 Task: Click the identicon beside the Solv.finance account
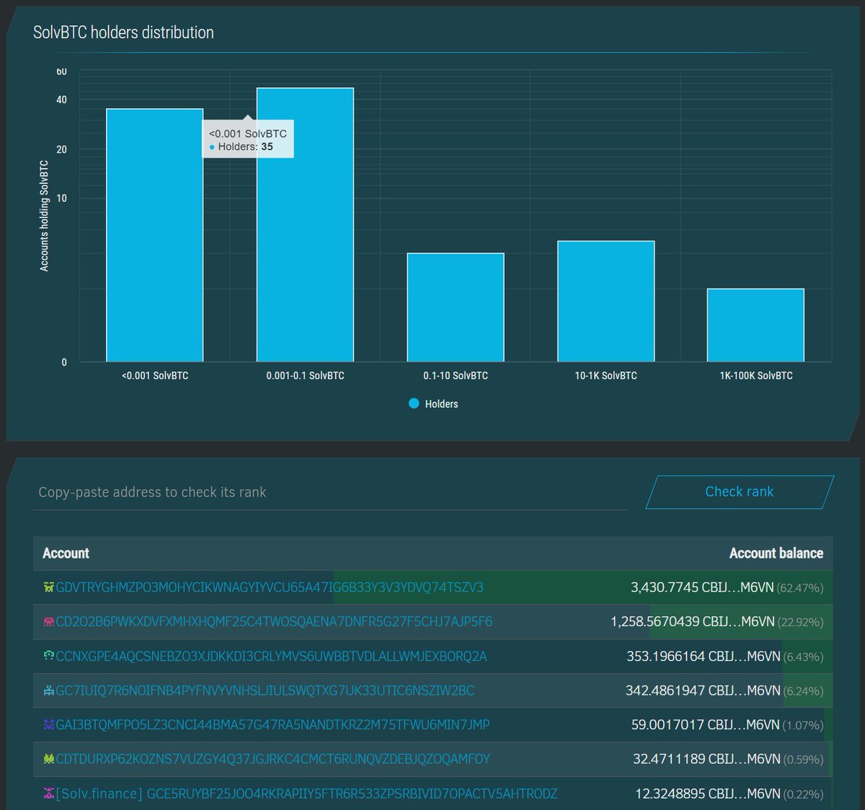point(49,793)
